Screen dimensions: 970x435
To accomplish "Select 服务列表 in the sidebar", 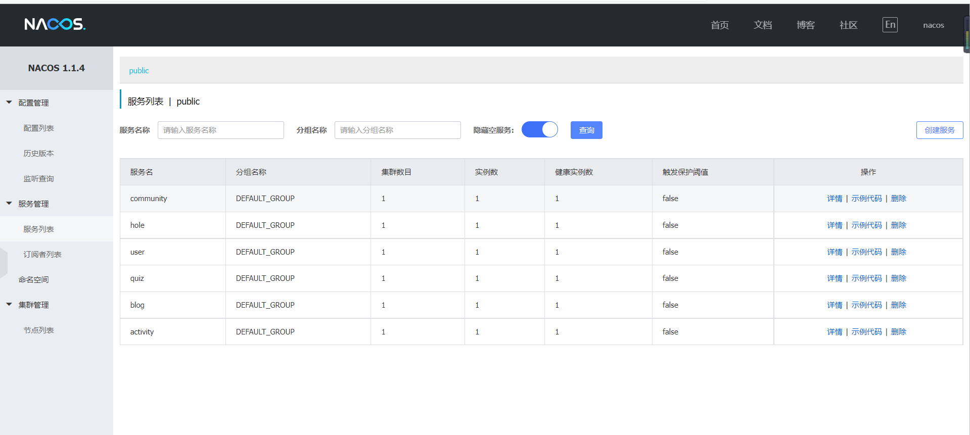I will pyautogui.click(x=38, y=229).
